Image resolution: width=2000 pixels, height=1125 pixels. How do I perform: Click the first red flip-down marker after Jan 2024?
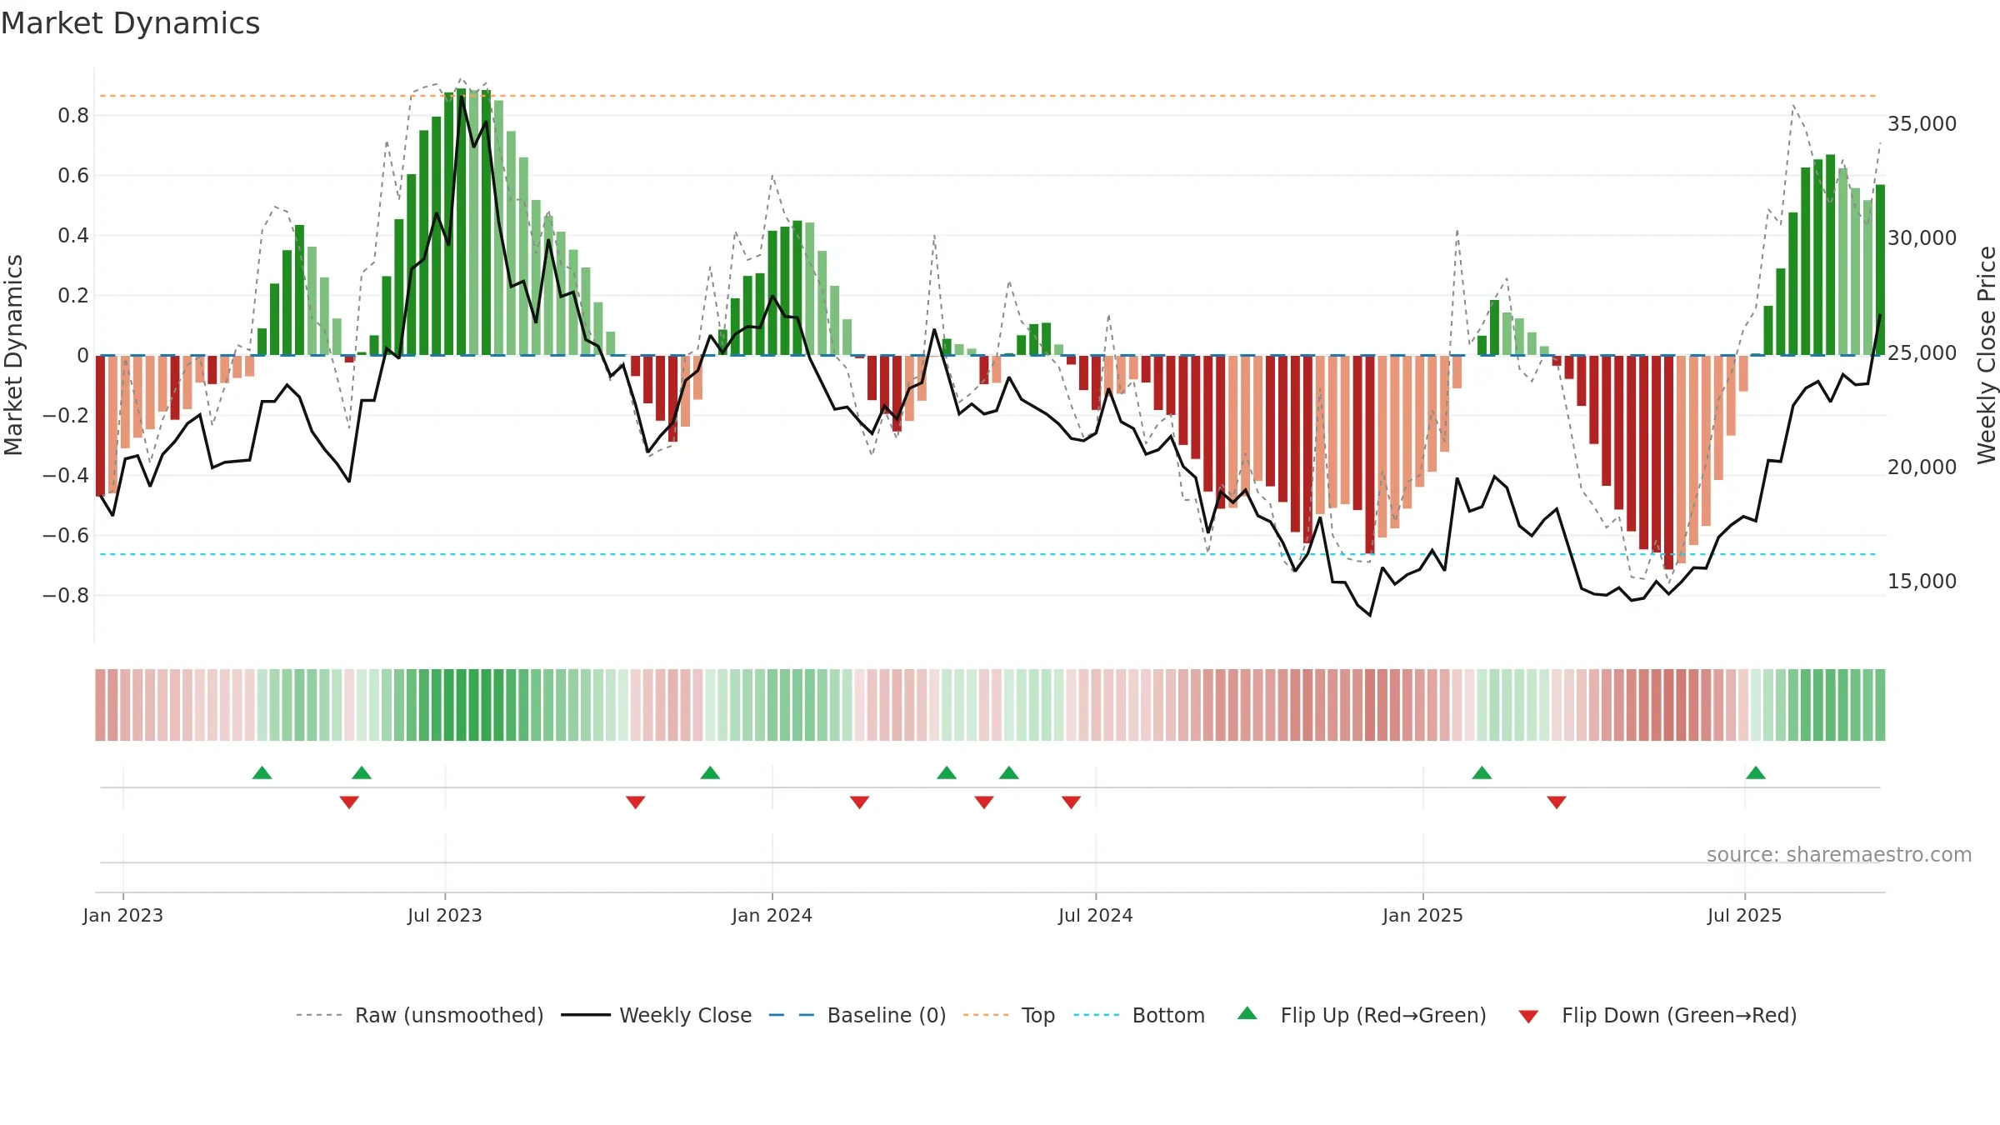coord(860,802)
